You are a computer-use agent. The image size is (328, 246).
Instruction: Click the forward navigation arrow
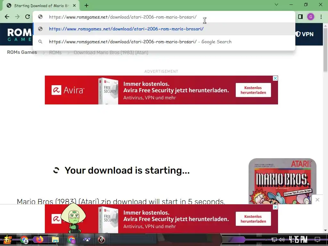pyautogui.click(x=17, y=17)
